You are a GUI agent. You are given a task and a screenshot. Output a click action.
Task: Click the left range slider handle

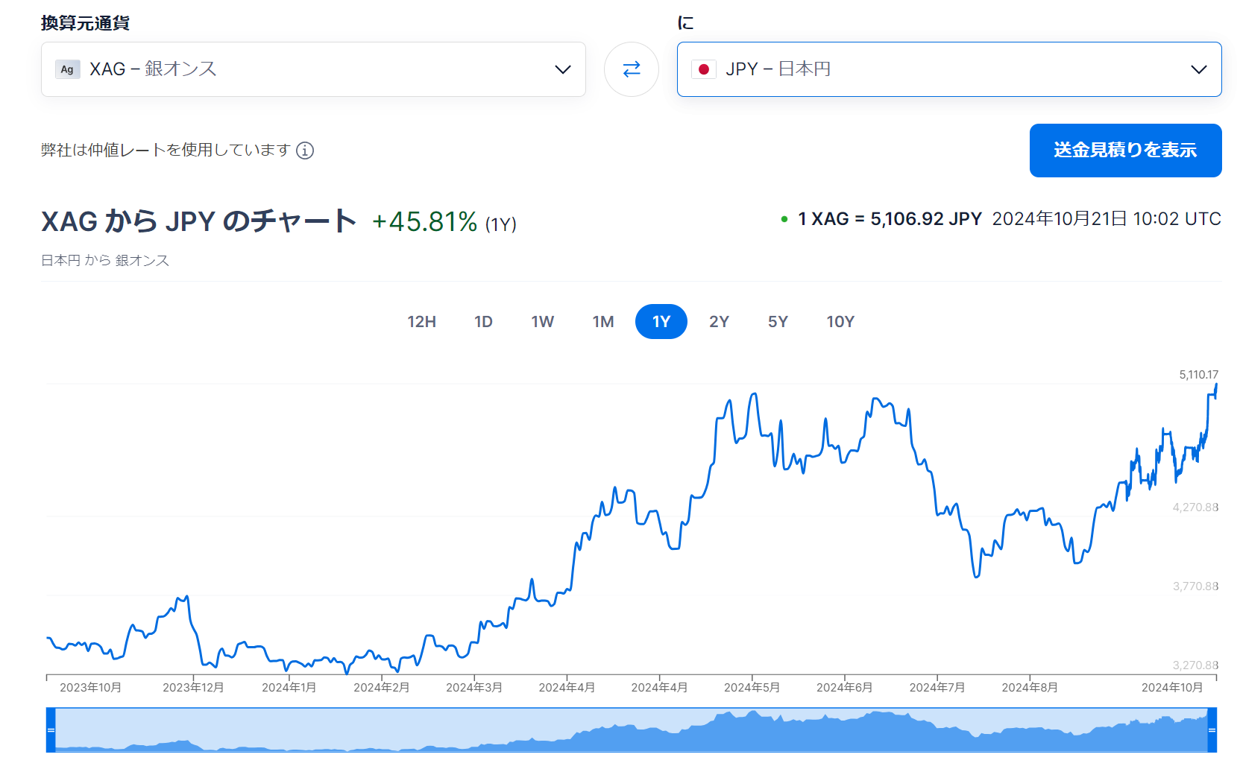tap(51, 730)
